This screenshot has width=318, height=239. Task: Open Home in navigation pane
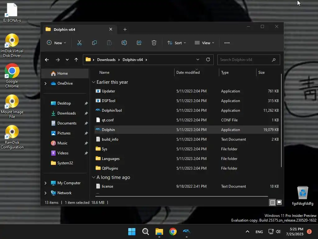[65, 73]
